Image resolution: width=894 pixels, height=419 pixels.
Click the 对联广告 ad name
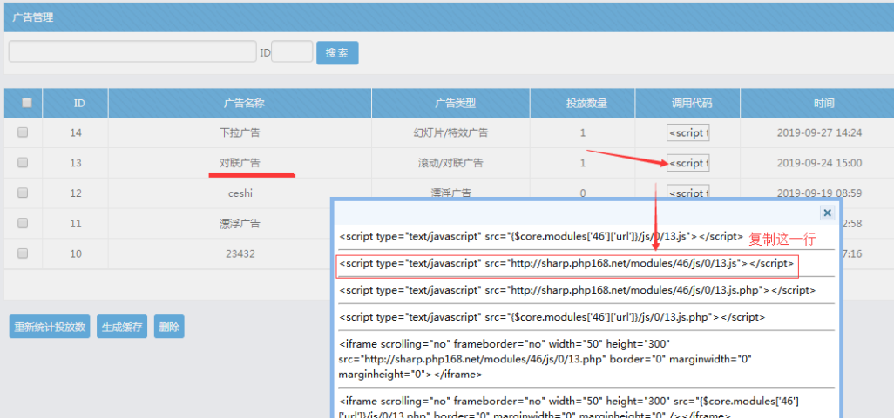(x=240, y=163)
